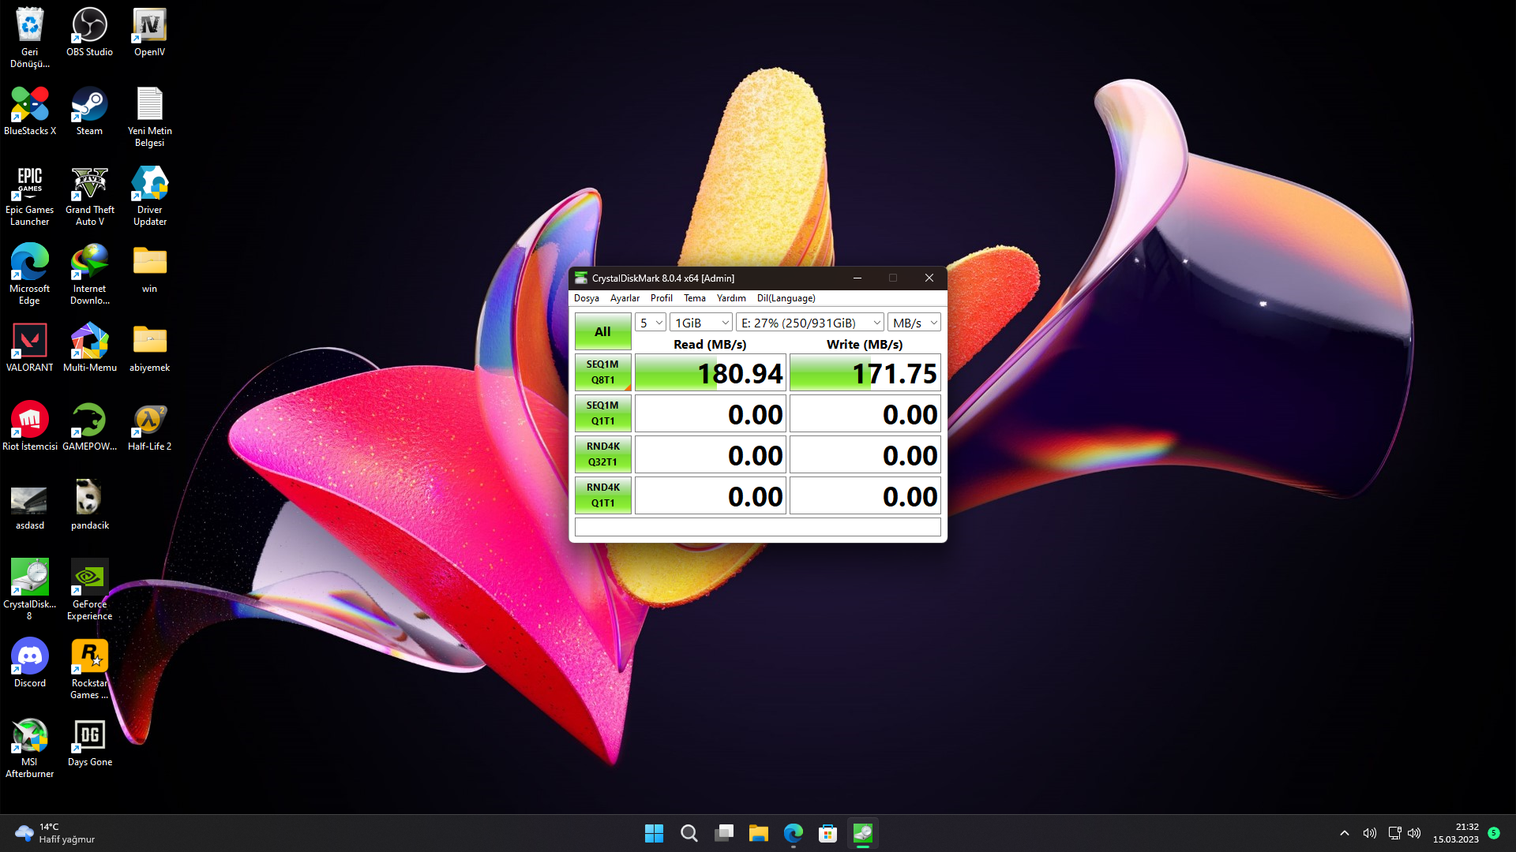Open the MB/s unit dropdown
This screenshot has width=1516, height=852.
(x=914, y=323)
